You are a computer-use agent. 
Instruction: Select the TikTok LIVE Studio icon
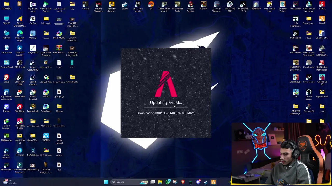click(20, 124)
